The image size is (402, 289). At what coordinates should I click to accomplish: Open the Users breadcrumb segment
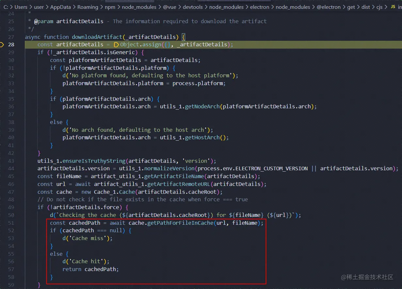click(21, 7)
